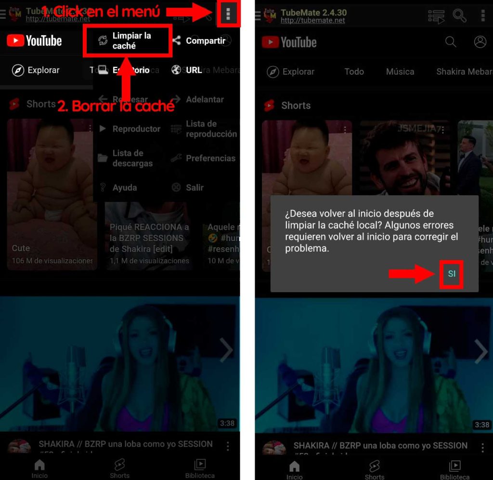Screen dimensions: 493x480
Task: Play the Shakira BZRP video in right screenshot
Action: tap(374, 365)
